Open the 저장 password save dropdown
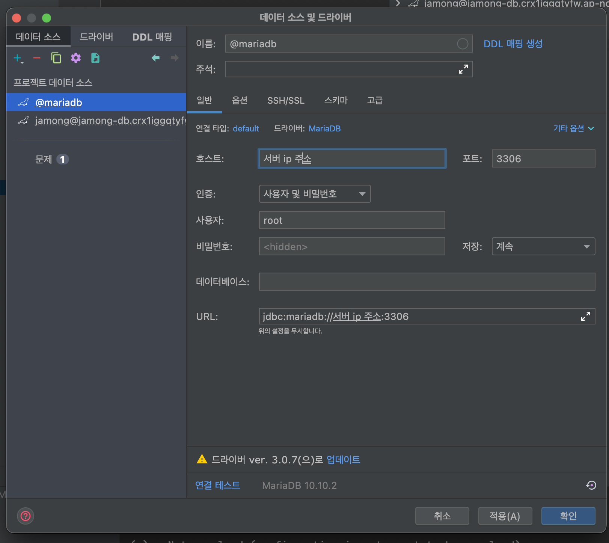 click(x=543, y=246)
